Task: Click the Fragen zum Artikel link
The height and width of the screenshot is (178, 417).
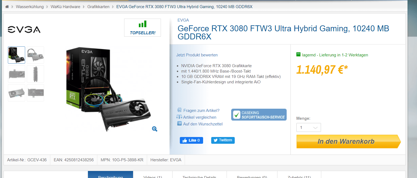Action: point(201,111)
